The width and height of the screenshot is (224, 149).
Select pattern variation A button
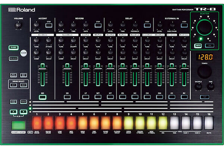(x=13, y=112)
